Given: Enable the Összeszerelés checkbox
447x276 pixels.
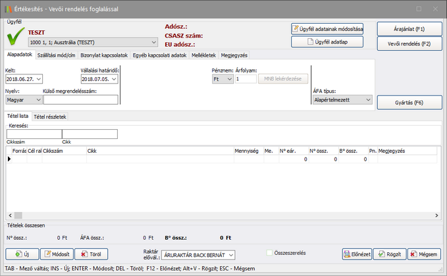Looking at the screenshot, I should click(x=270, y=252).
